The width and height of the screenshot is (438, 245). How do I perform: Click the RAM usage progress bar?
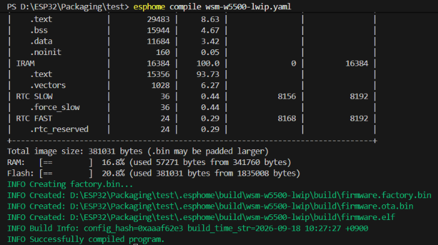[x=66, y=162]
